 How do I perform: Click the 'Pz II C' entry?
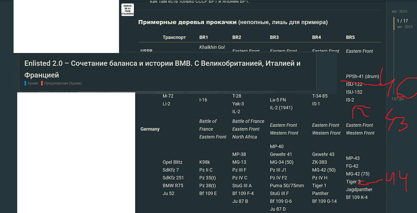coord(206,170)
